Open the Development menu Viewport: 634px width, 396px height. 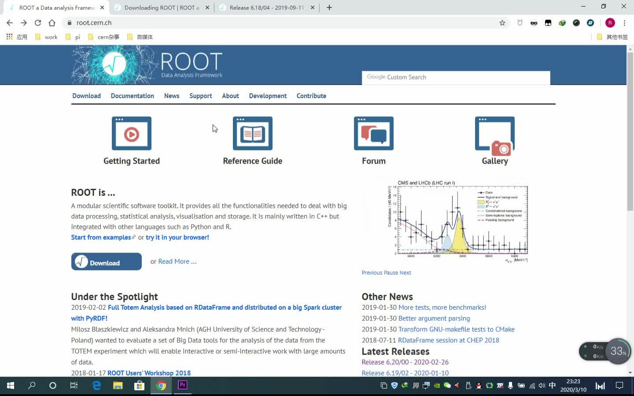[268, 96]
